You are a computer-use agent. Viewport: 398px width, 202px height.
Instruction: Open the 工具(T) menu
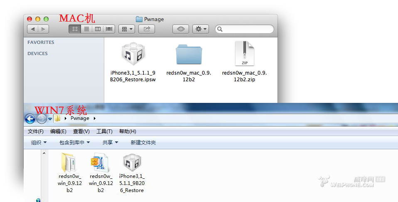(104, 131)
